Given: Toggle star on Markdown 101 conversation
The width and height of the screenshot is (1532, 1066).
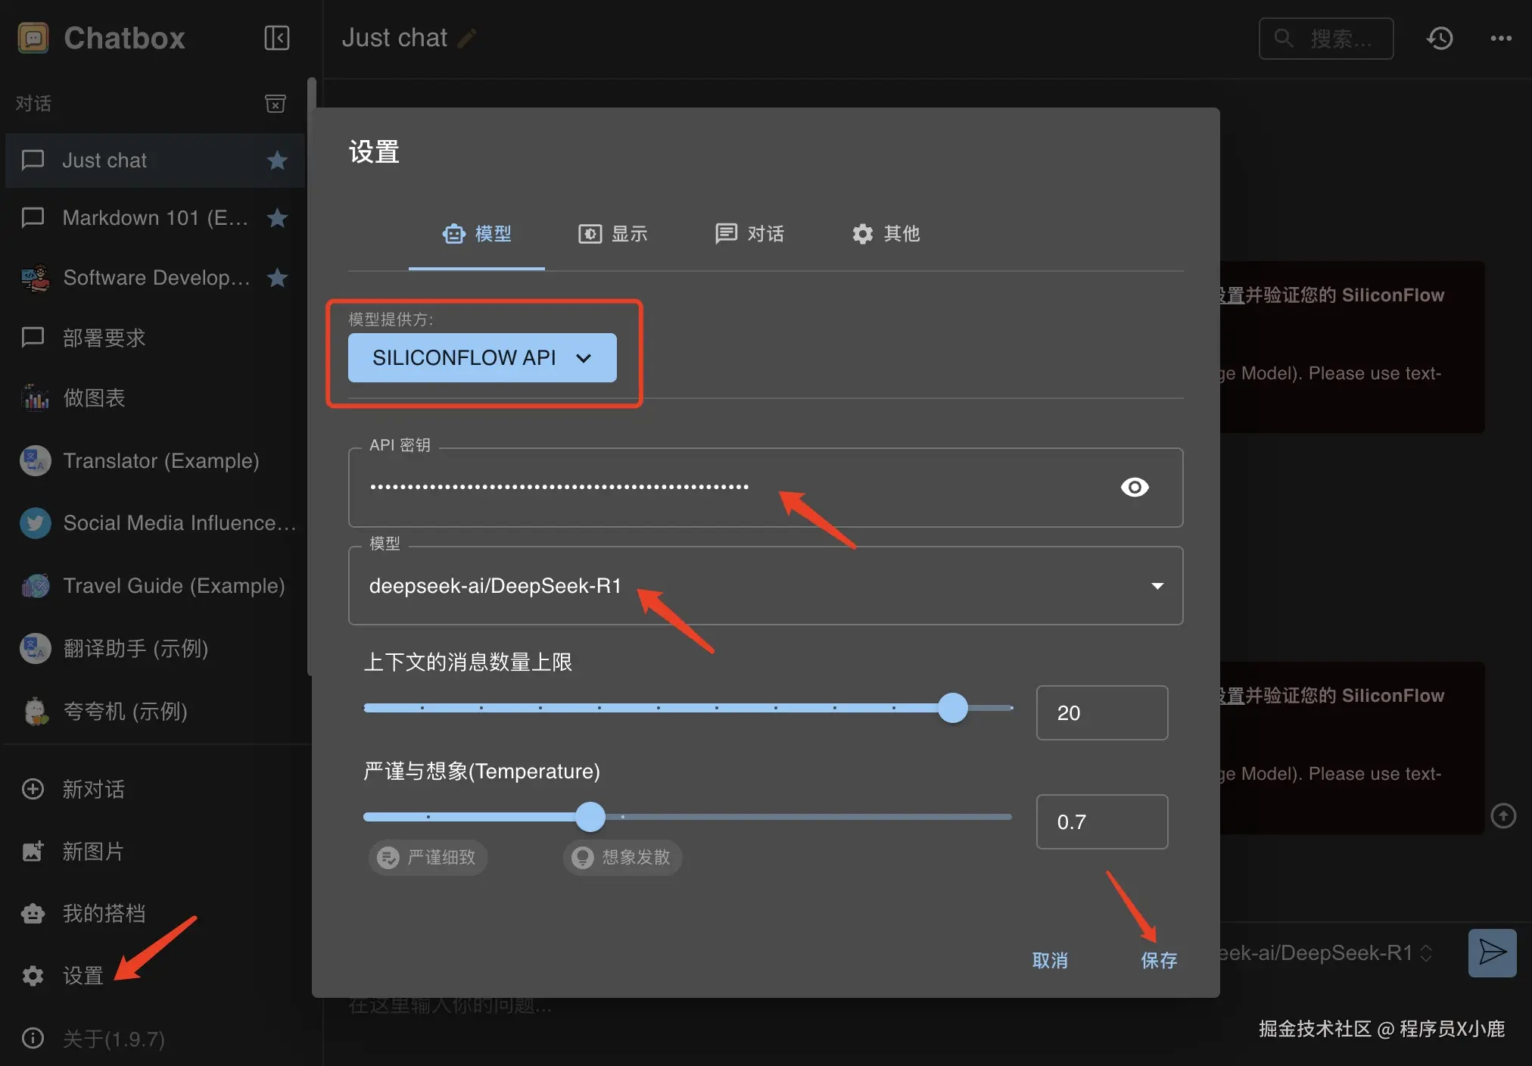Looking at the screenshot, I should click(277, 218).
